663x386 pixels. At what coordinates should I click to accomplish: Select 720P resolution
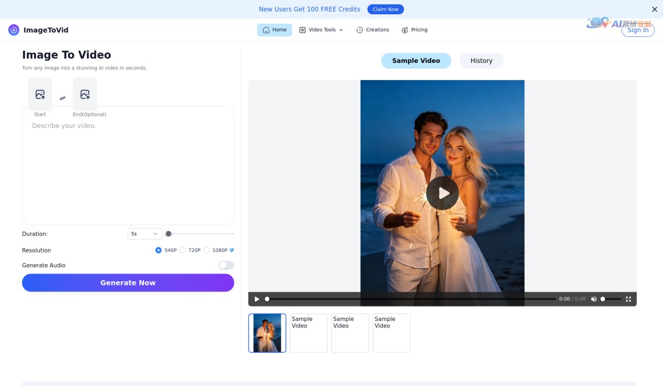pyautogui.click(x=183, y=250)
